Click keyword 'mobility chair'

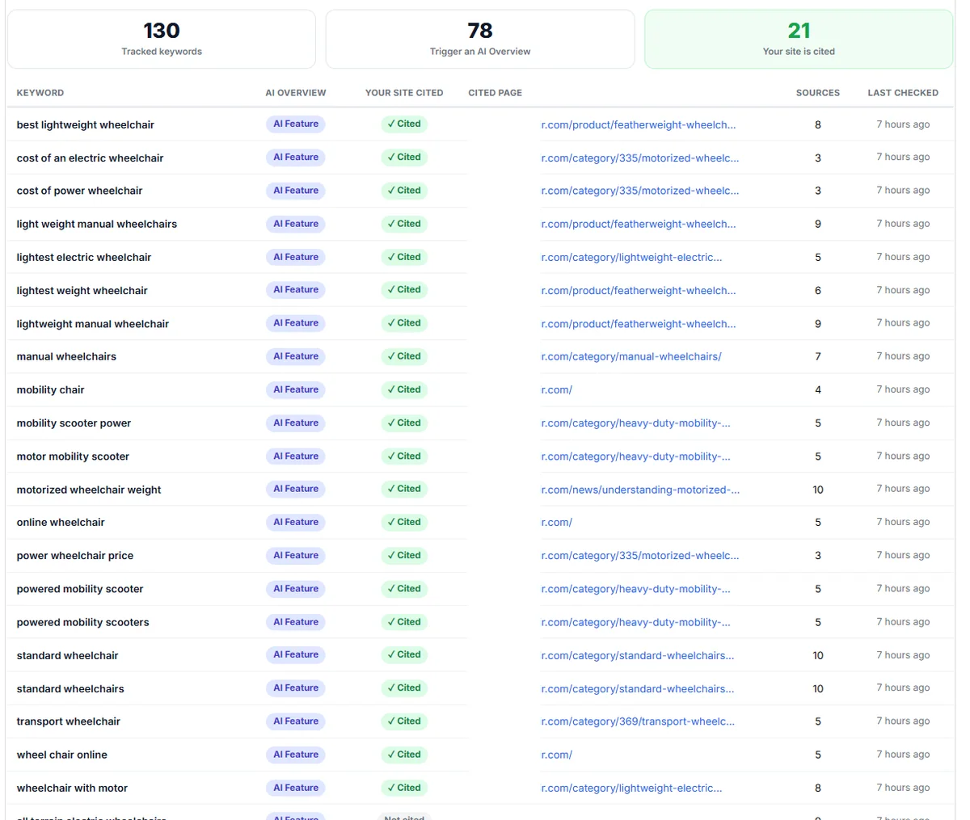pos(50,389)
